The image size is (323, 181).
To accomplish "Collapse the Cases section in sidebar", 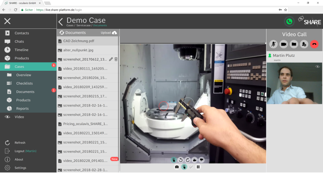I will (28, 67).
